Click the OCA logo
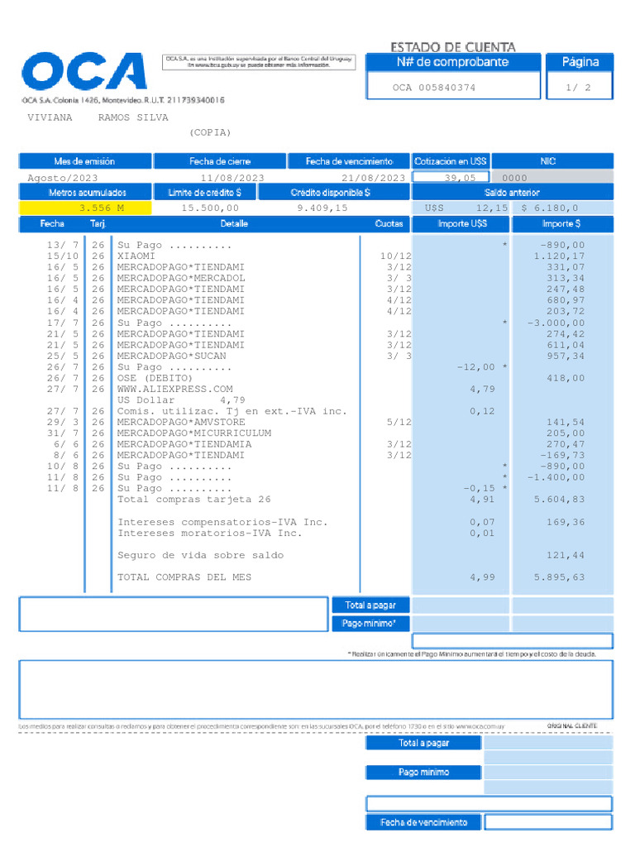 pos(84,71)
